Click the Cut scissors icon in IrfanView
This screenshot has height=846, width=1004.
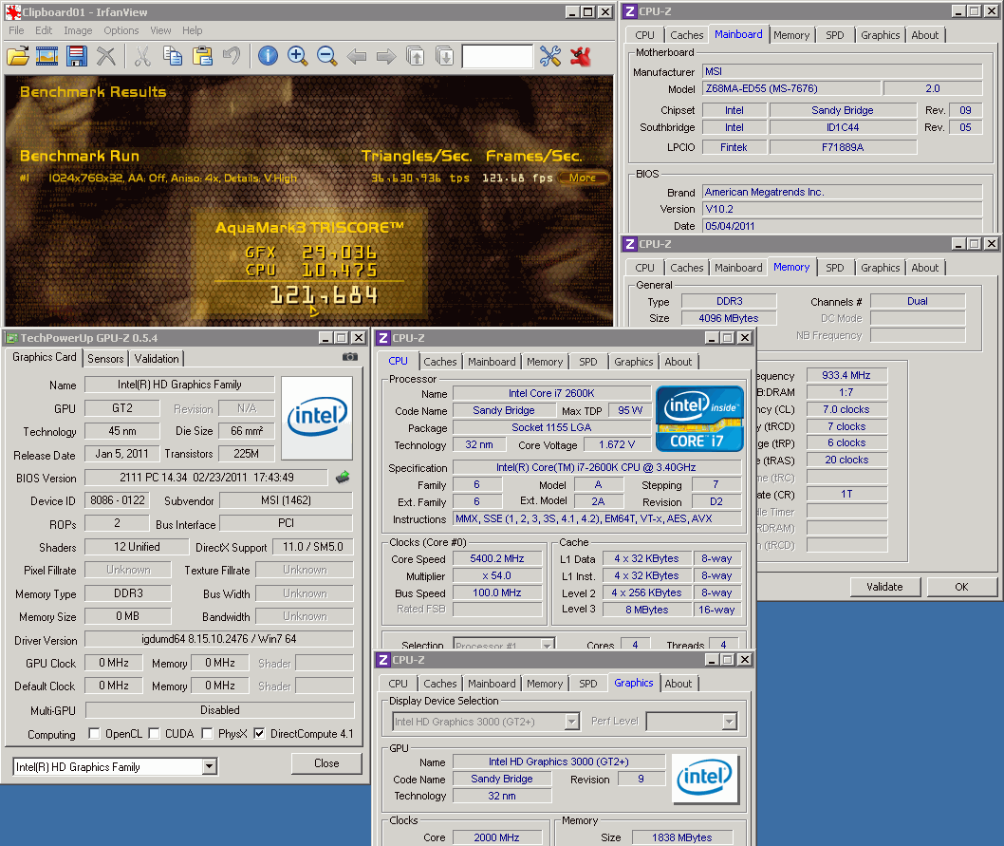click(142, 56)
